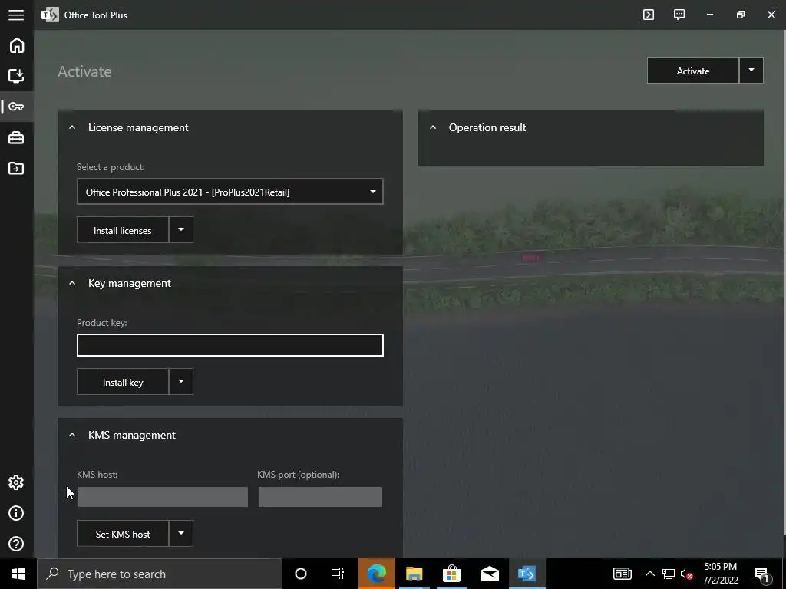Open Settings gear in sidebar
Viewport: 786px width, 589px height.
(x=16, y=482)
